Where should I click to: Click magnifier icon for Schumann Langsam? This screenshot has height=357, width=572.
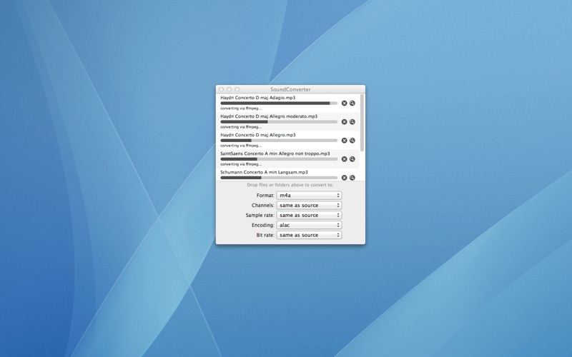click(352, 178)
